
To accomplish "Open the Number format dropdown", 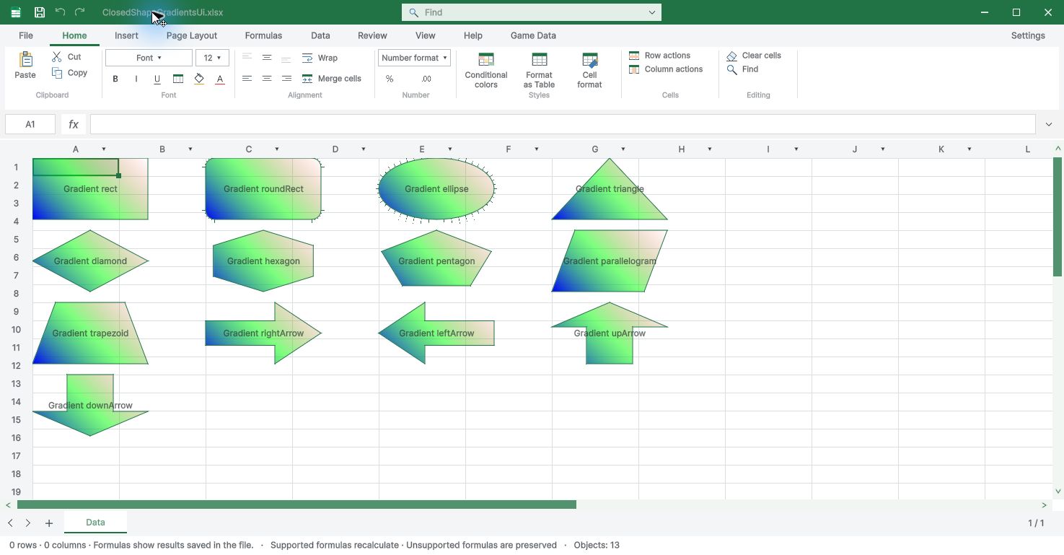I will pos(414,58).
